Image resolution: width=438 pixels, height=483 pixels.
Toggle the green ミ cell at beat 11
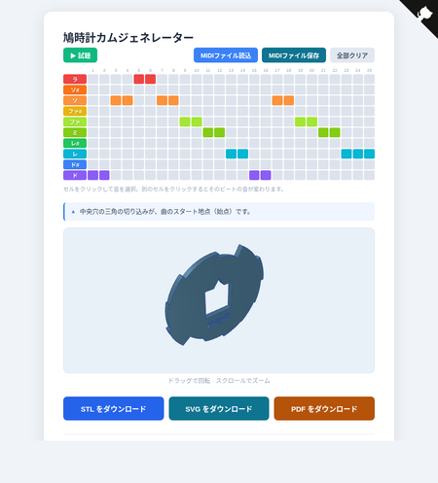pos(208,132)
